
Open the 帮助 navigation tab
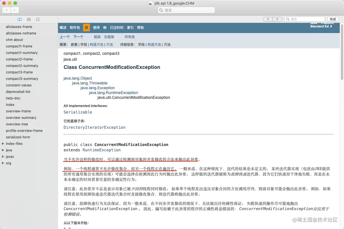click(x=140, y=28)
